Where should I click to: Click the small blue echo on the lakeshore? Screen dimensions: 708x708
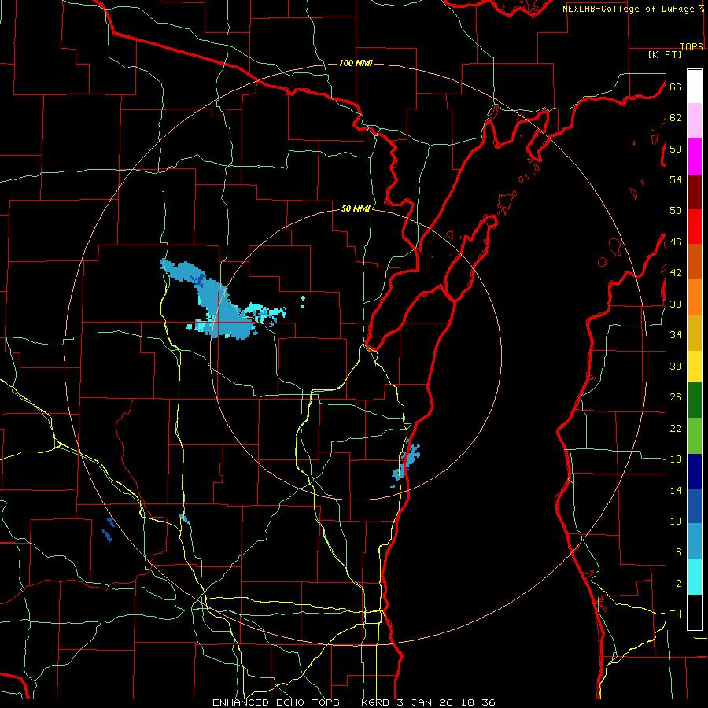click(406, 463)
